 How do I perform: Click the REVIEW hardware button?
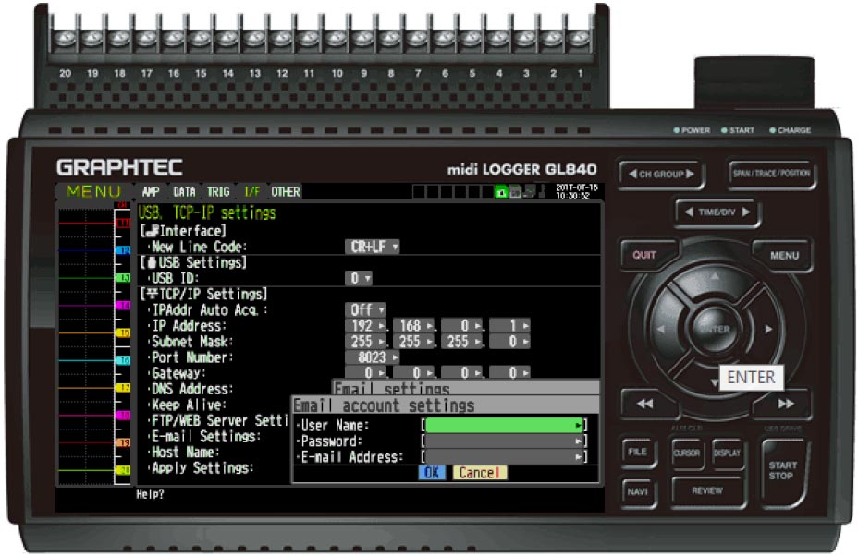(x=707, y=491)
